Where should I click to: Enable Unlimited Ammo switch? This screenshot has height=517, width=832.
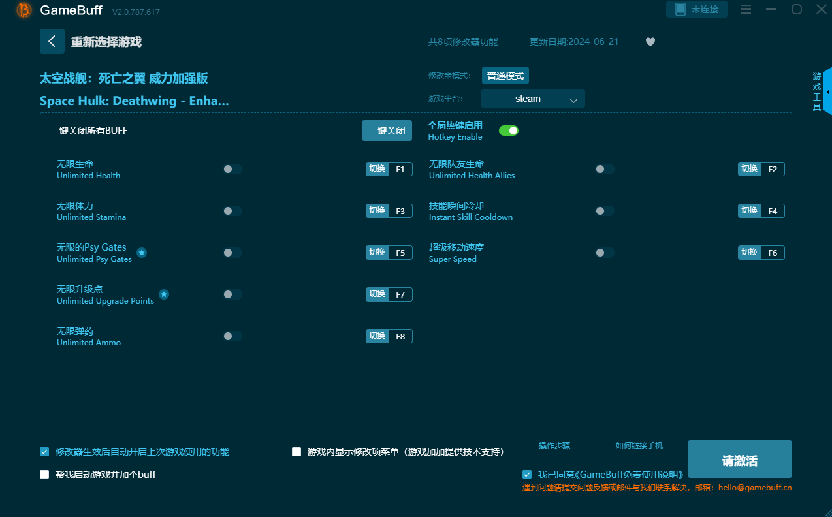(232, 336)
